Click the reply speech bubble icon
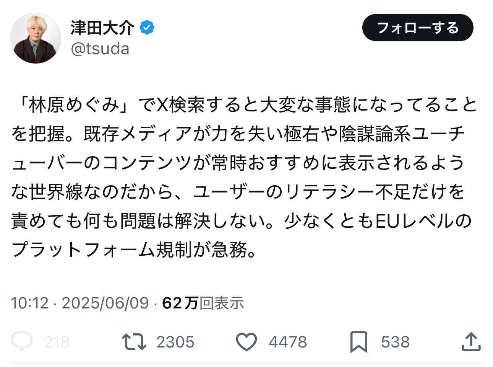Screen dimensions: 493x367 (24, 341)
